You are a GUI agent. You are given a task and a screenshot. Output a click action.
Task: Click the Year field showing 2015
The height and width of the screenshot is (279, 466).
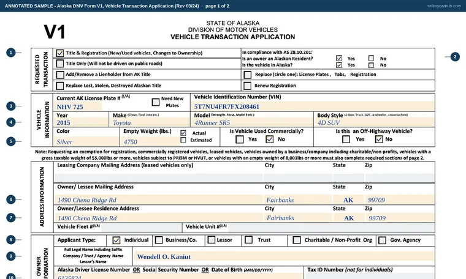point(81,122)
